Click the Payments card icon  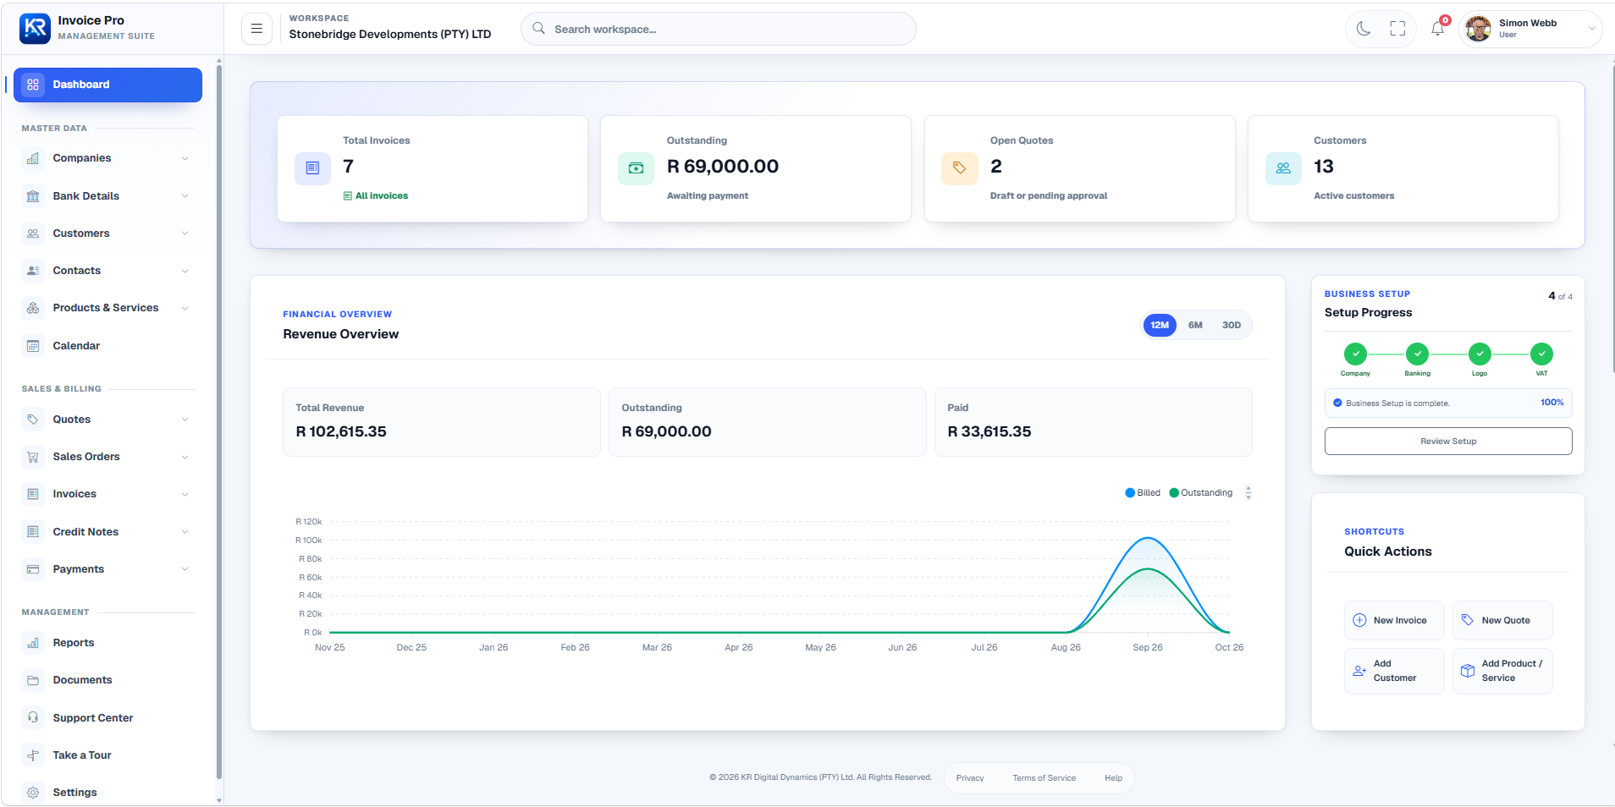pyautogui.click(x=33, y=569)
